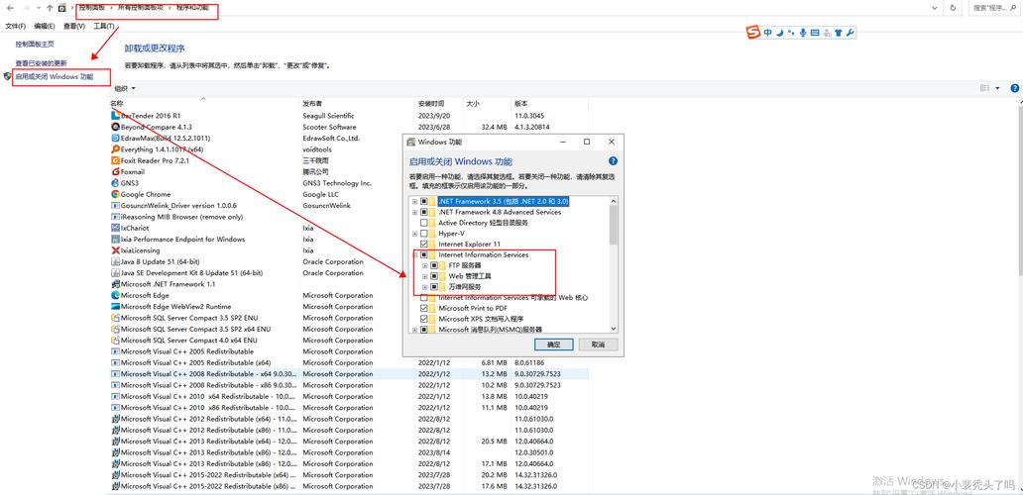Viewport: 1023px width, 495px height.
Task: Click the refresh icon beside address bar
Action: tap(954, 8)
